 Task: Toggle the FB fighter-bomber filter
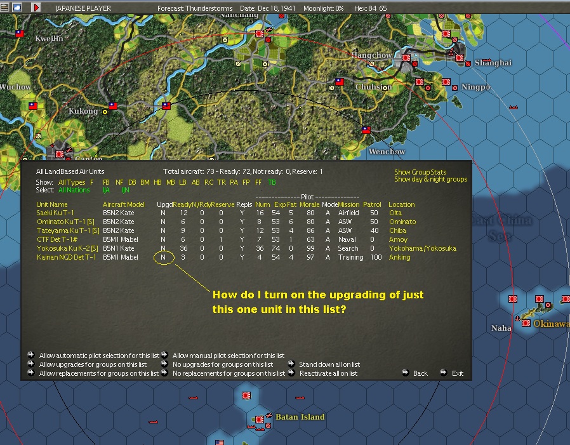[106, 182]
